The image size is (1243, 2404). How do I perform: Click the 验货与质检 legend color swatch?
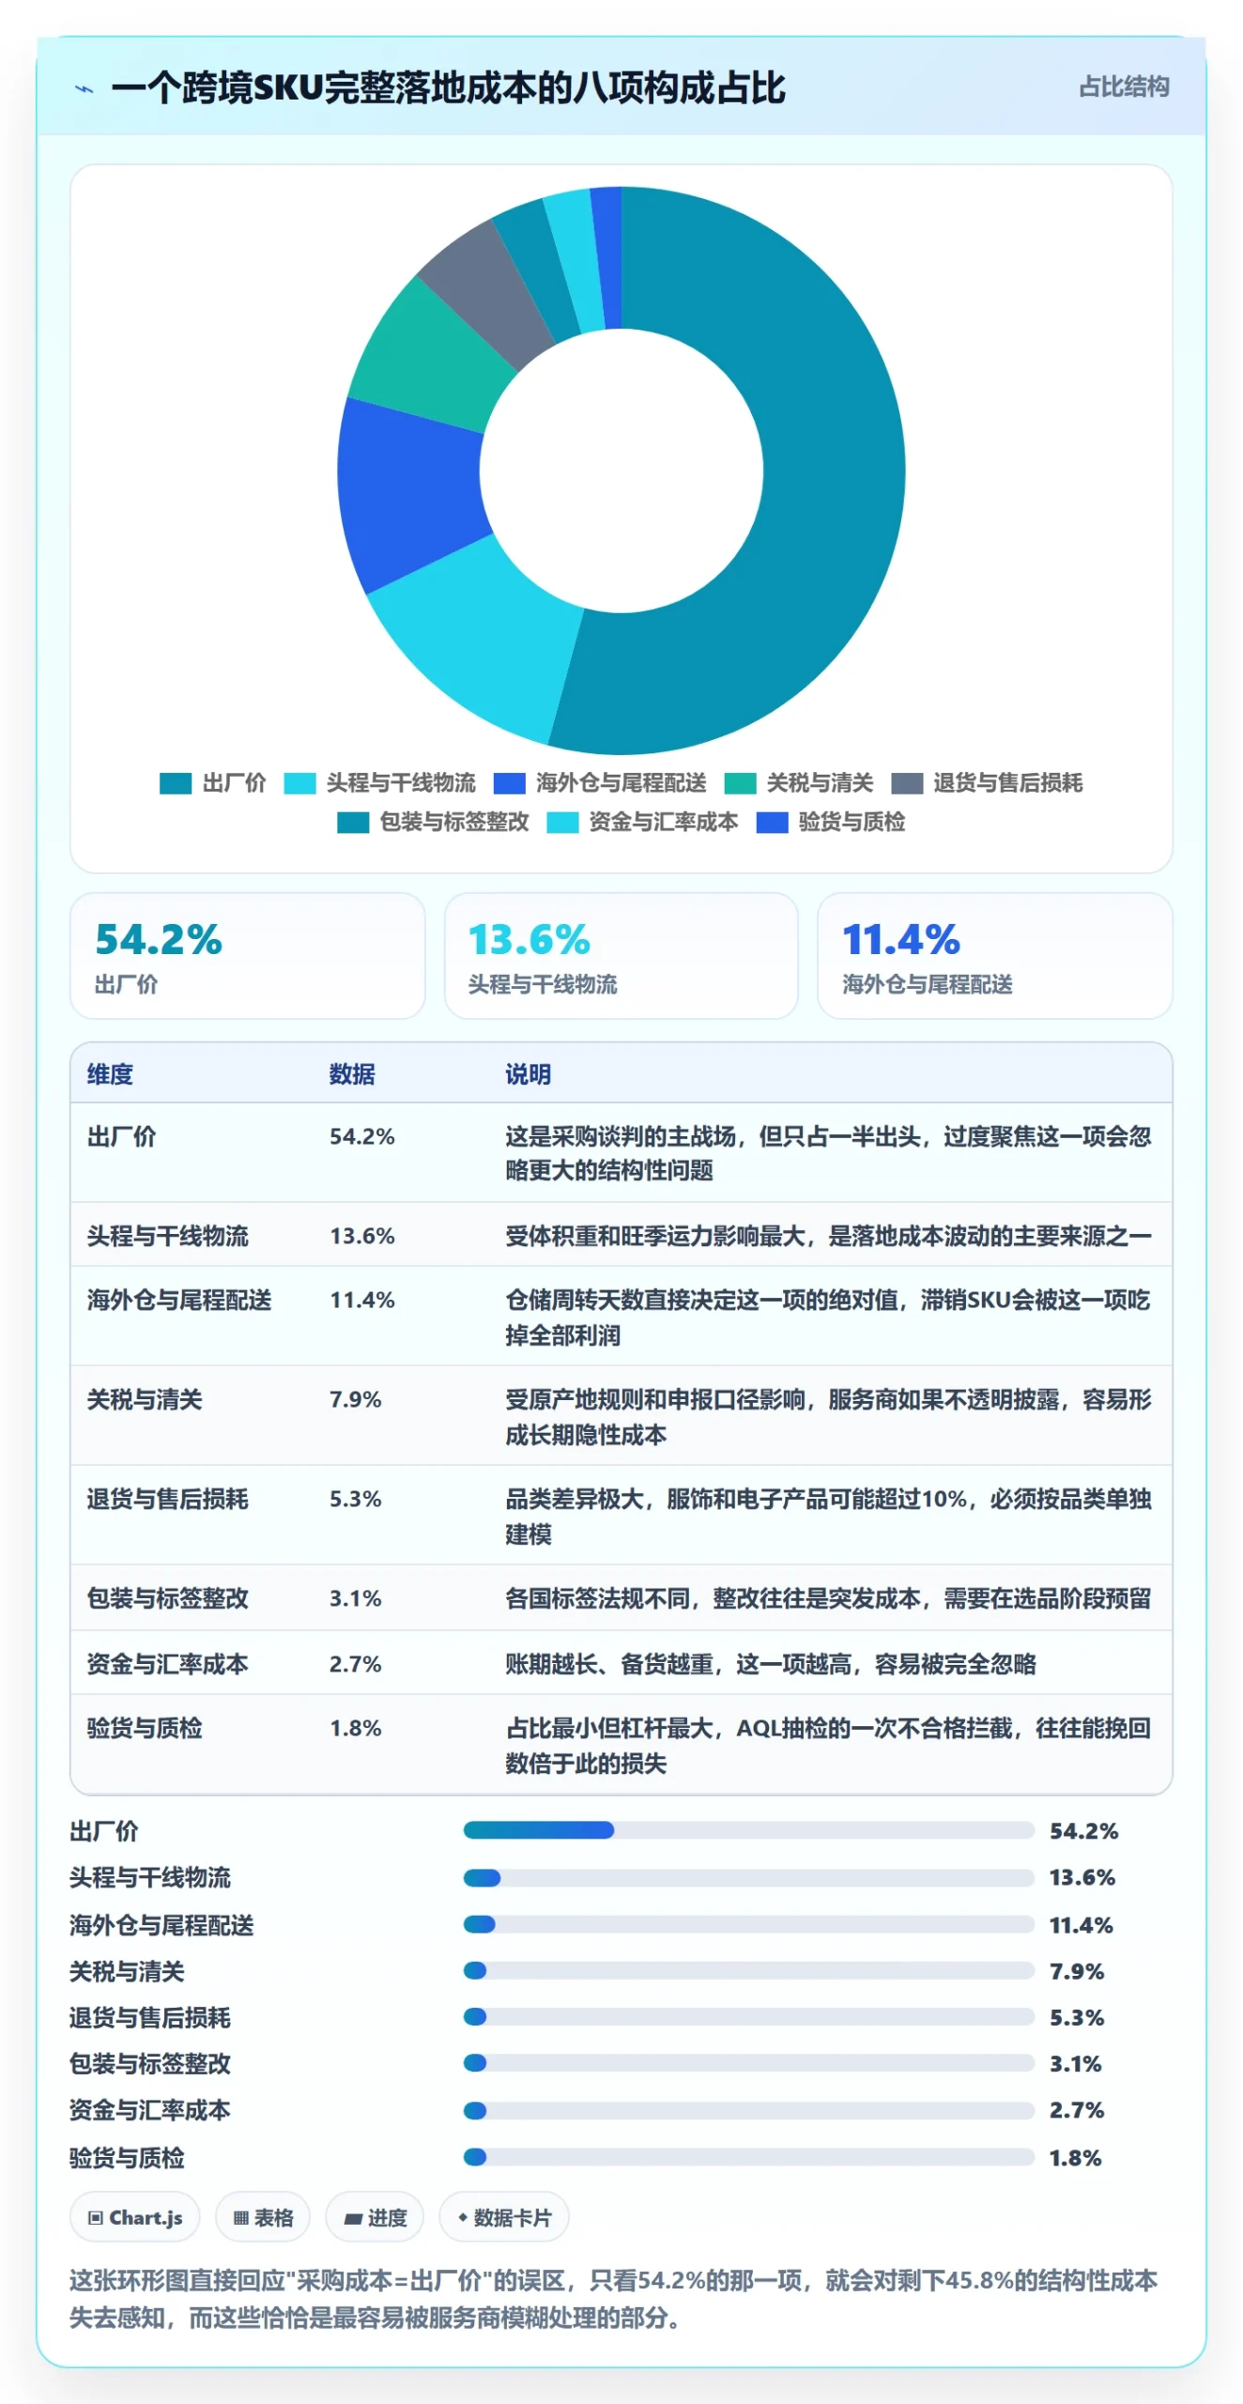pos(772,823)
